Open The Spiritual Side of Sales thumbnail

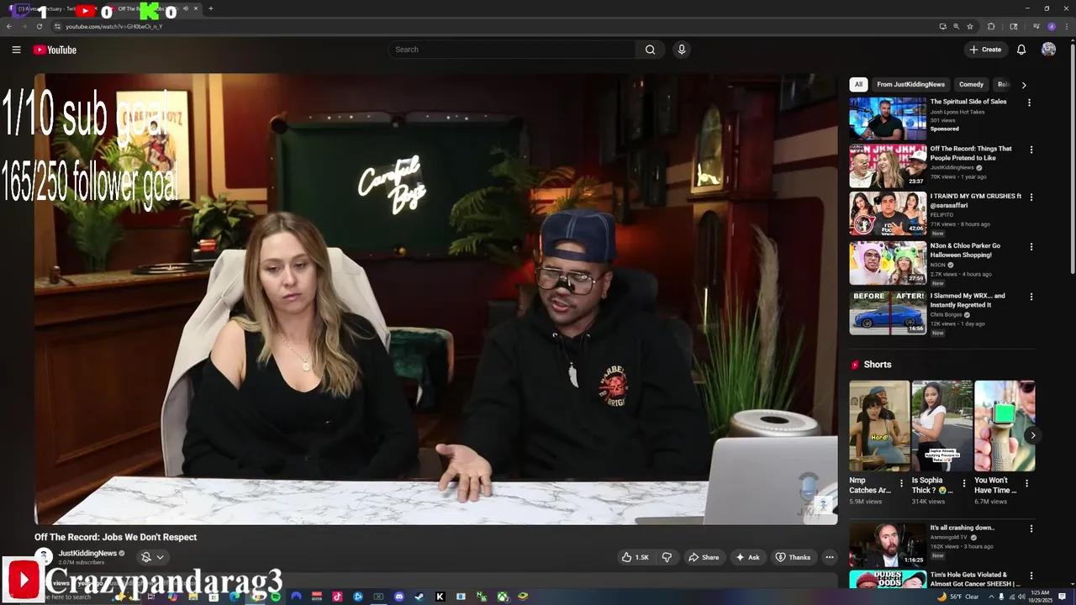click(888, 118)
